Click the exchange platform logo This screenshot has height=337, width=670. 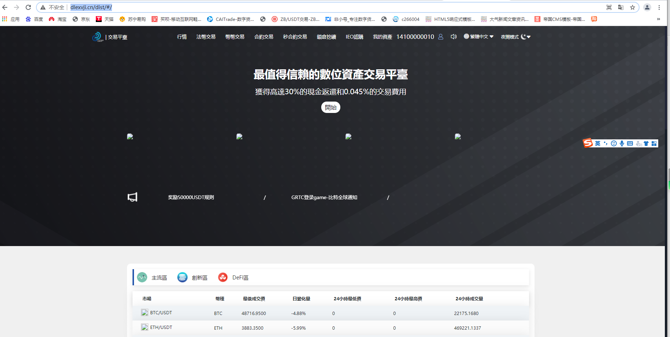pos(97,36)
